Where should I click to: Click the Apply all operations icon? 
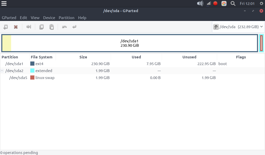(74, 27)
